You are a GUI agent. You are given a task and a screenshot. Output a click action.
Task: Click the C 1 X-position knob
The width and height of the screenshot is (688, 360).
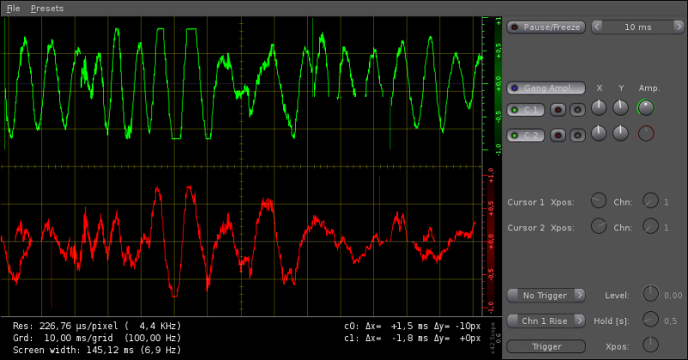pos(599,108)
